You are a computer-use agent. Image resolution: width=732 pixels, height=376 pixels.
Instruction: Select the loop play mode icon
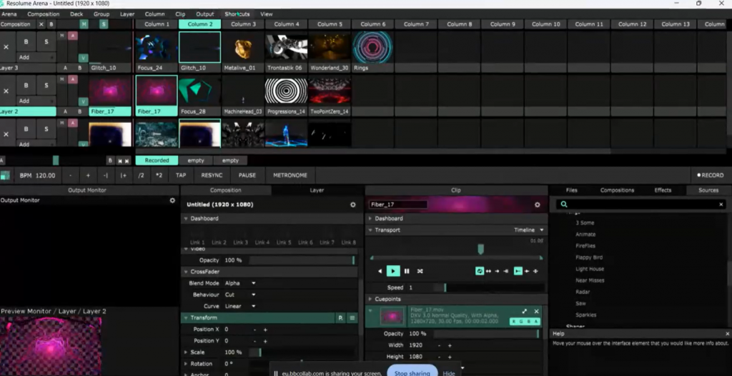(x=480, y=271)
